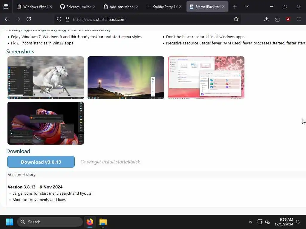
Task: Switch to the Releases GitHub tab
Action: [x=77, y=7]
